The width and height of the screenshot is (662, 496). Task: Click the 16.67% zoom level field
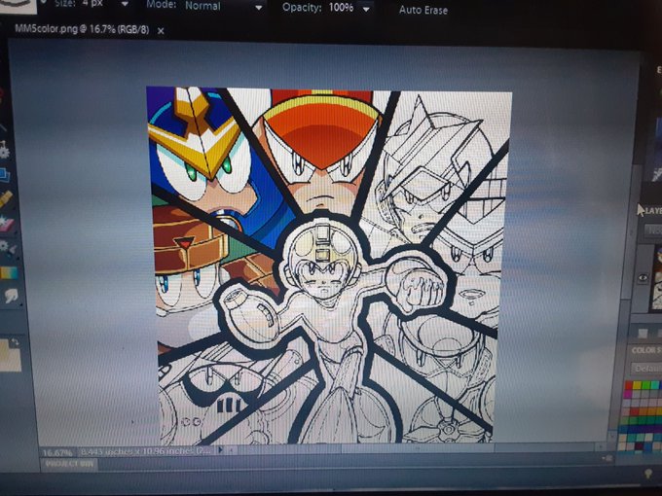click(x=57, y=452)
